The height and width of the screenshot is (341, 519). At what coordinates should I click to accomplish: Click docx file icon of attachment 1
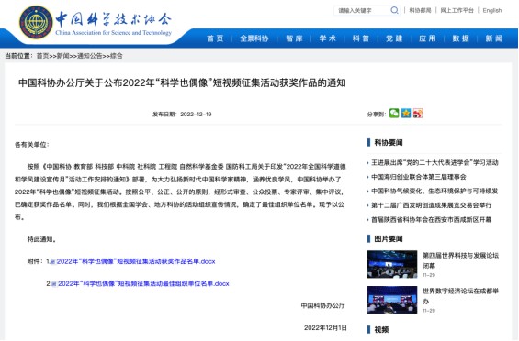tap(53, 261)
